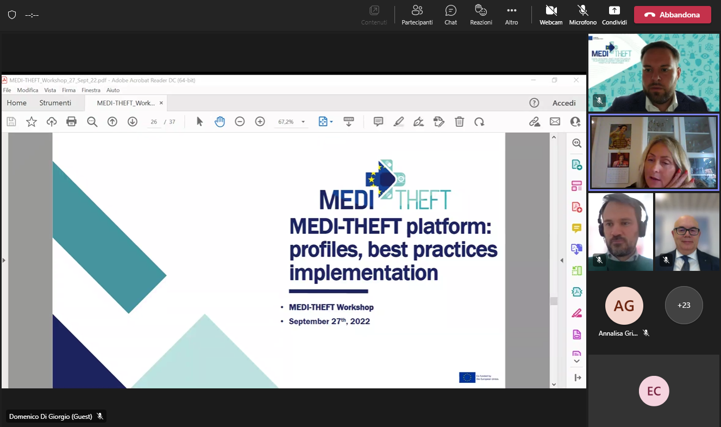This screenshot has width=721, height=427.
Task: Open the Partecipanti panel
Action: (417, 15)
